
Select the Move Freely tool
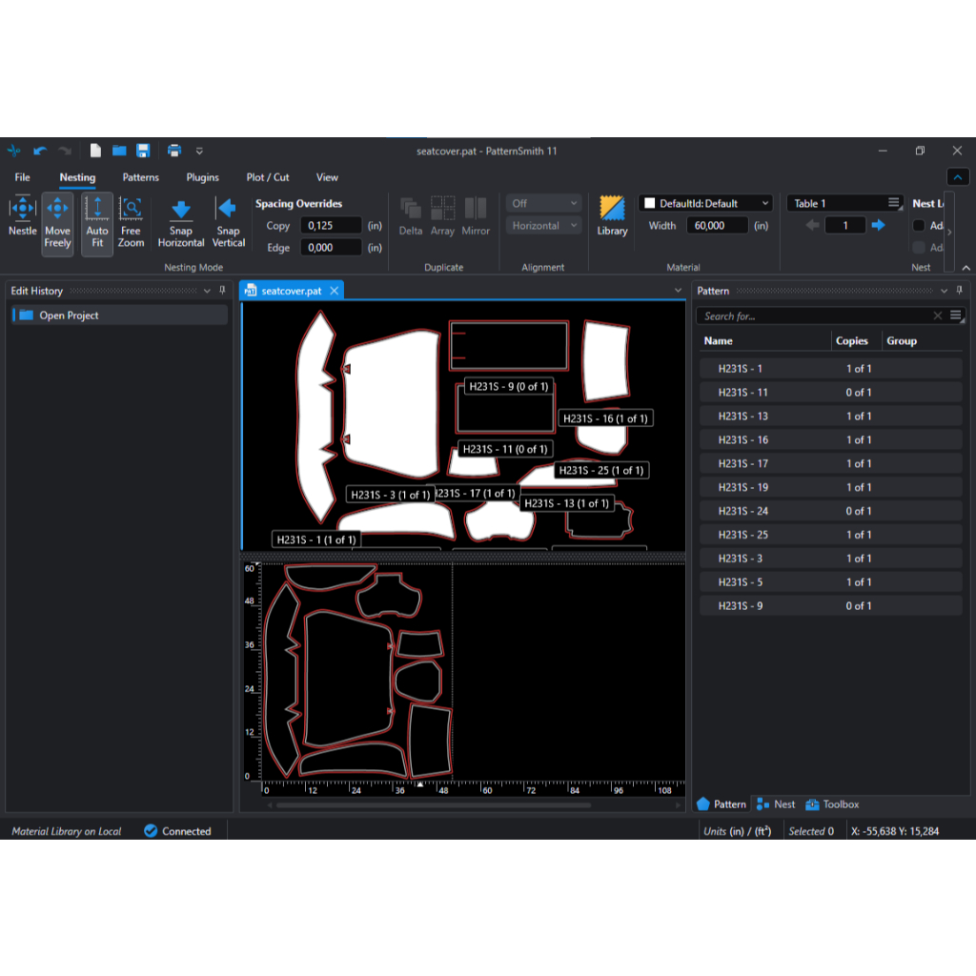[57, 223]
